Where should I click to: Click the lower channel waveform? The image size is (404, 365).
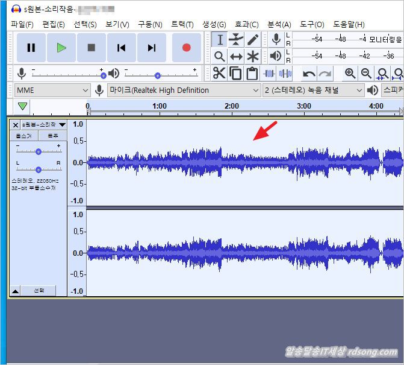245,253
